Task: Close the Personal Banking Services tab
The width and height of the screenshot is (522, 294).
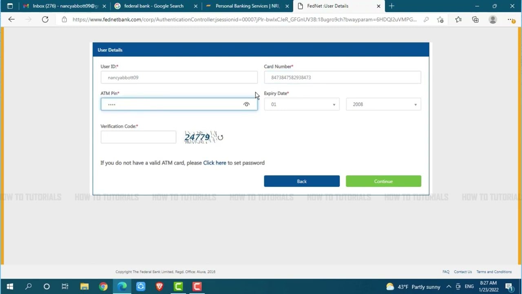Action: pyautogui.click(x=287, y=6)
